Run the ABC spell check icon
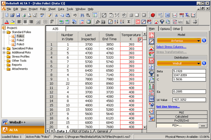 [x=42, y=15]
